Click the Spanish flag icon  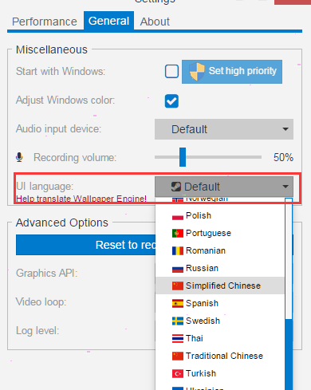coord(178,303)
